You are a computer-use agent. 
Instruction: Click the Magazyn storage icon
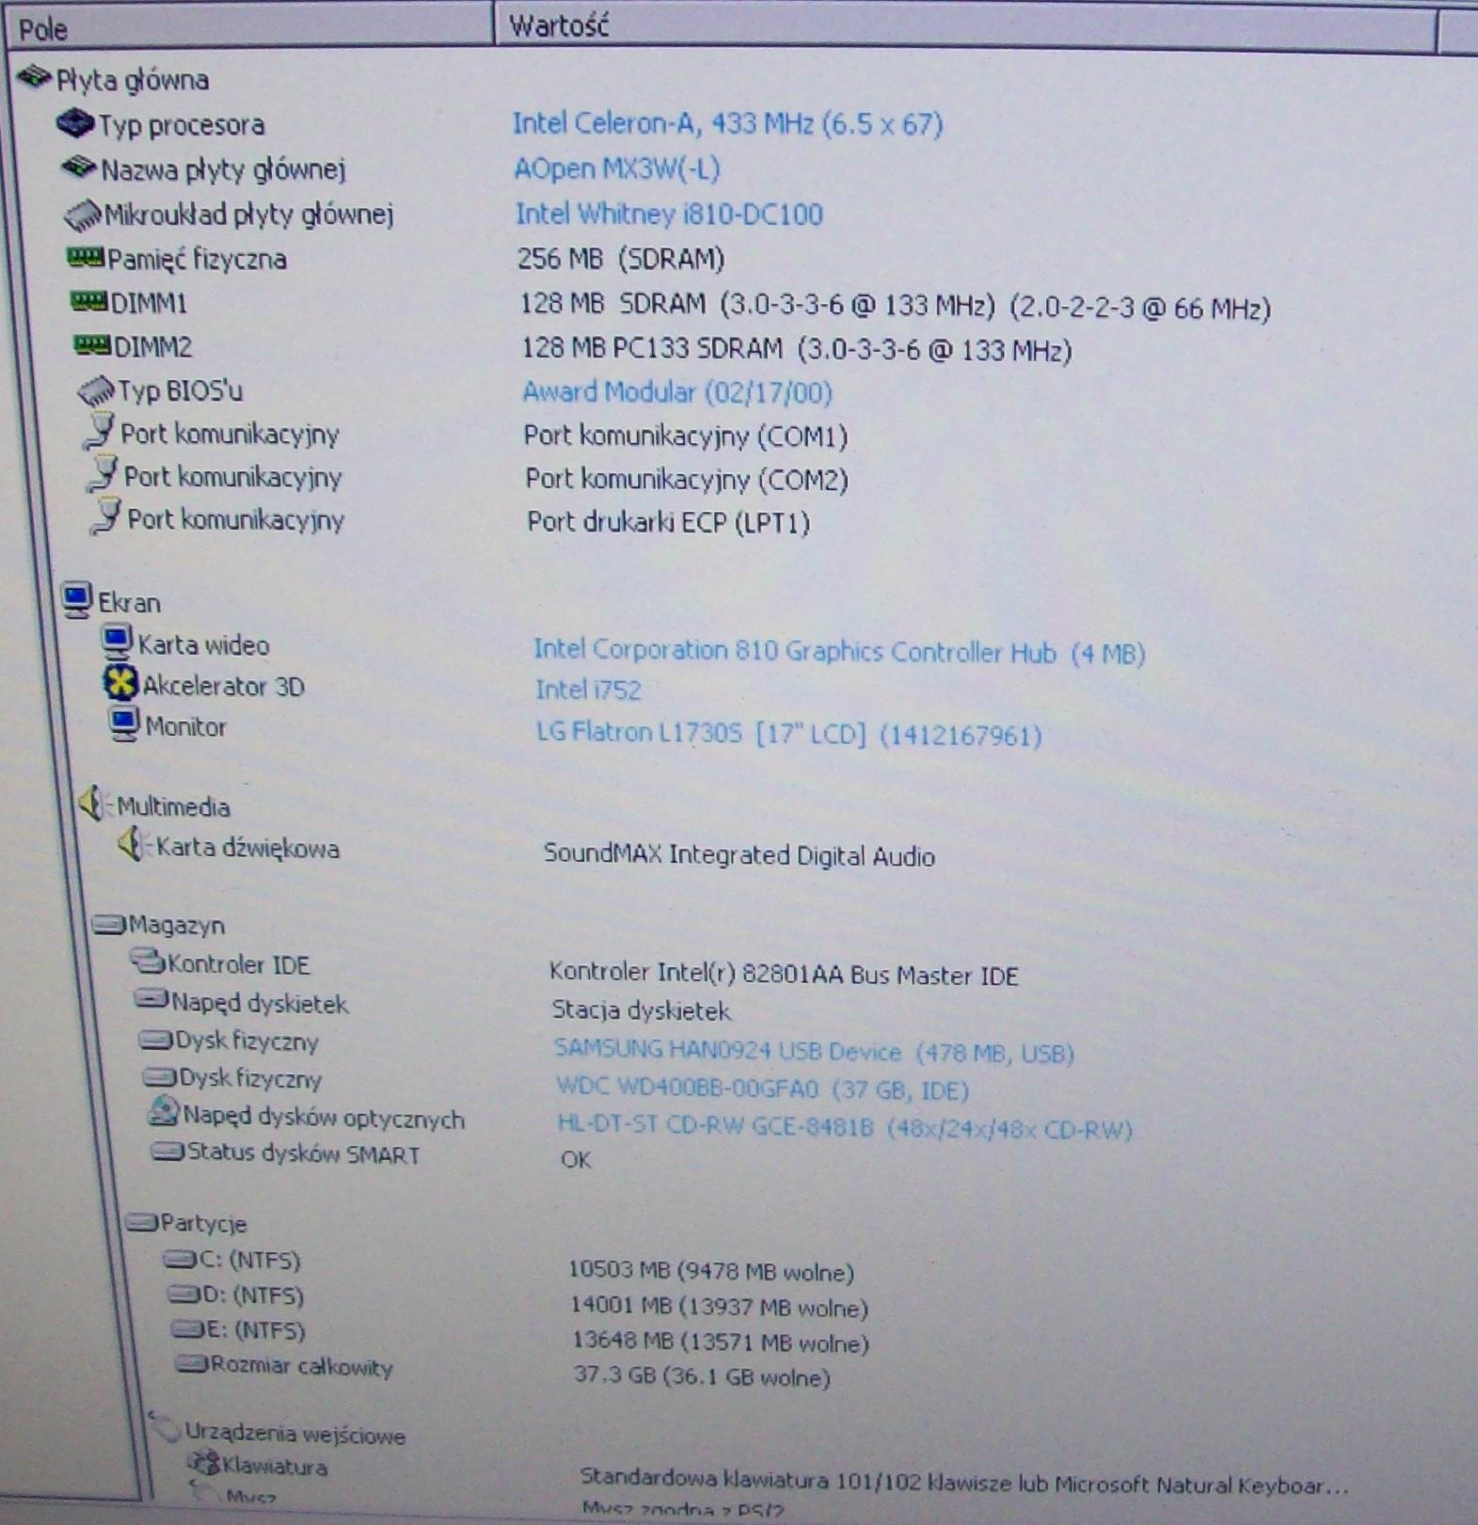pos(109,925)
